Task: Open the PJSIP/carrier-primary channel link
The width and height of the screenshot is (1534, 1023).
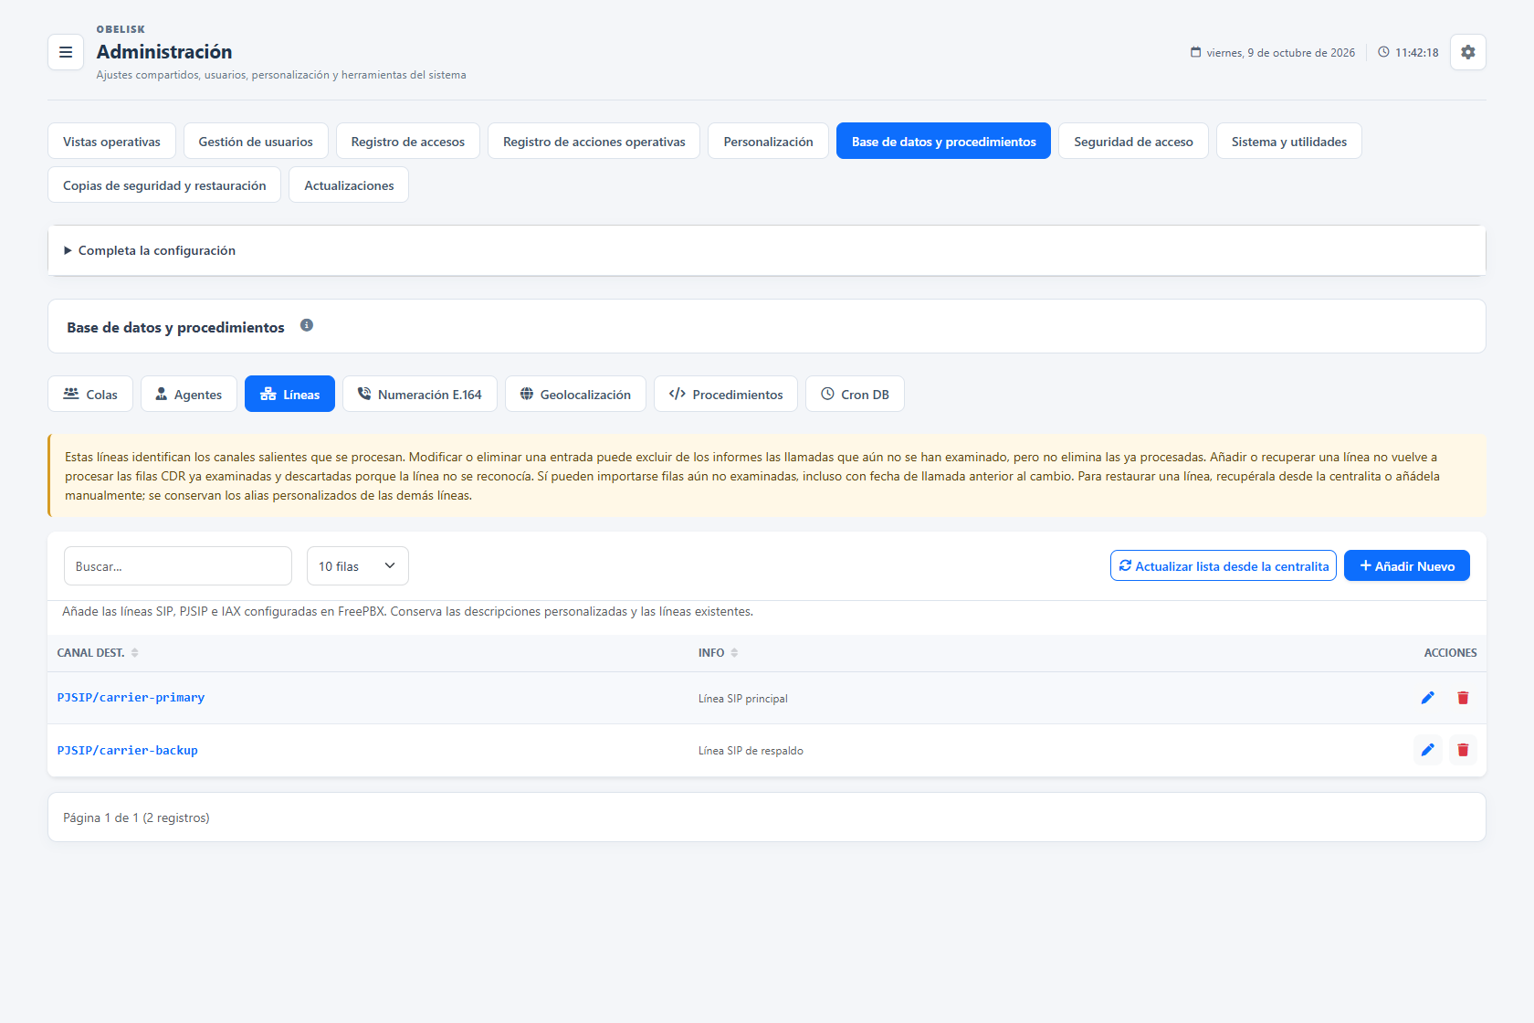Action: (x=131, y=698)
